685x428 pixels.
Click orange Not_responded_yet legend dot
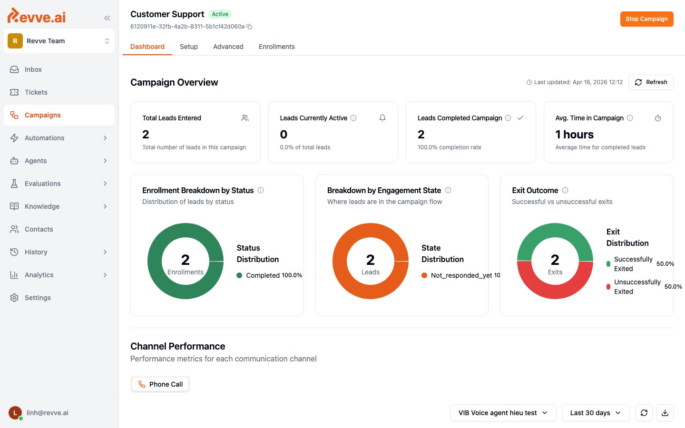pyautogui.click(x=424, y=275)
